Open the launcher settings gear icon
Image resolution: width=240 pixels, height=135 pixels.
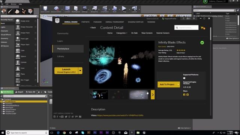click(194, 18)
